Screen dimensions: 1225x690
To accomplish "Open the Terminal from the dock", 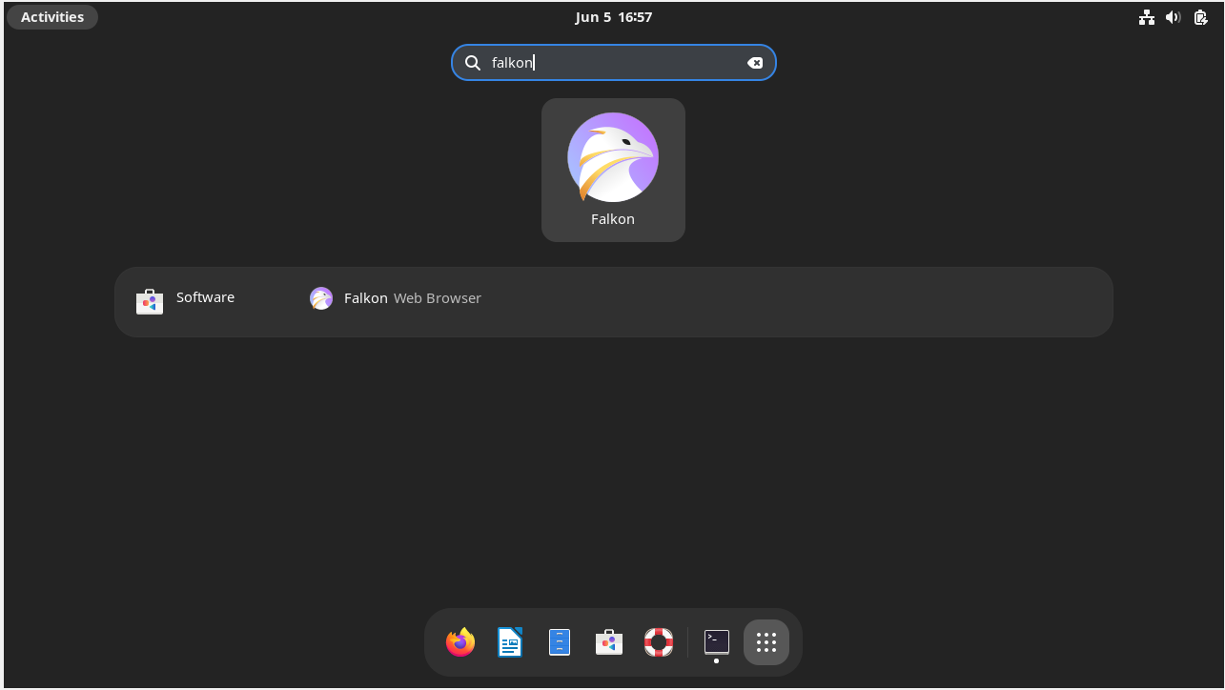I will (x=716, y=641).
